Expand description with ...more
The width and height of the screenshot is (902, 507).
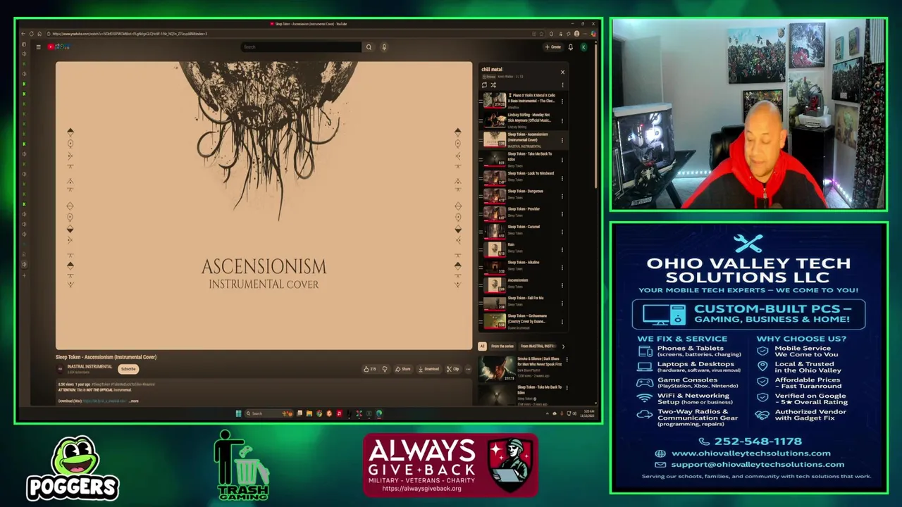click(133, 401)
